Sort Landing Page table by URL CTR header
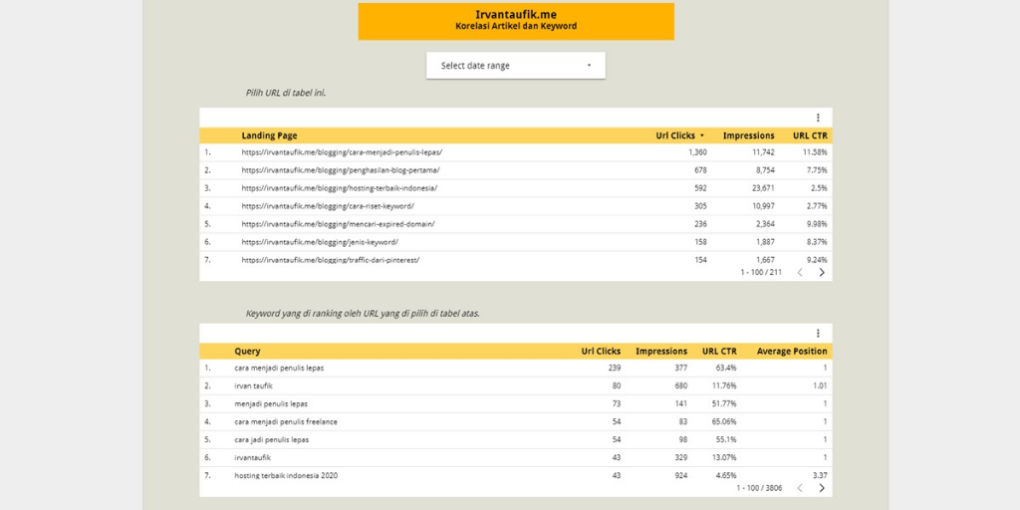This screenshot has height=510, width=1020. [x=810, y=135]
